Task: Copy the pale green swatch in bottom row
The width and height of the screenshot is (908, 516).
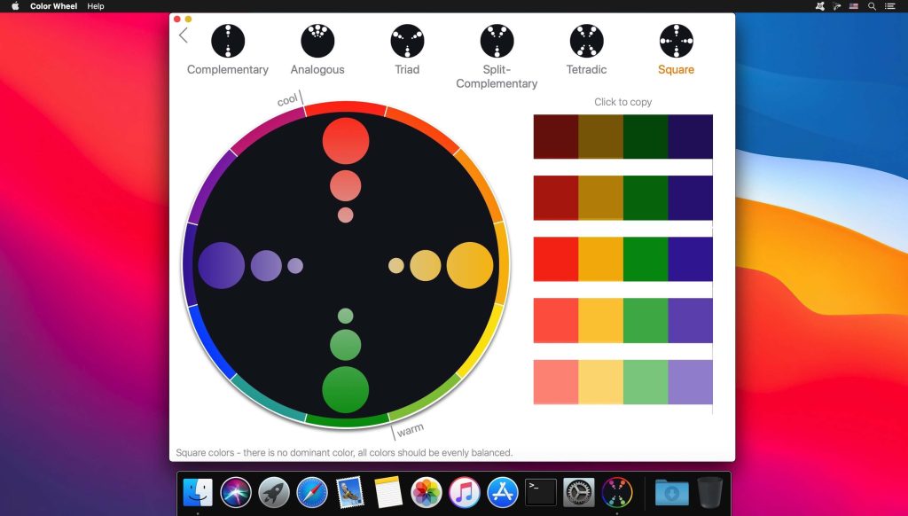Action: click(x=646, y=381)
